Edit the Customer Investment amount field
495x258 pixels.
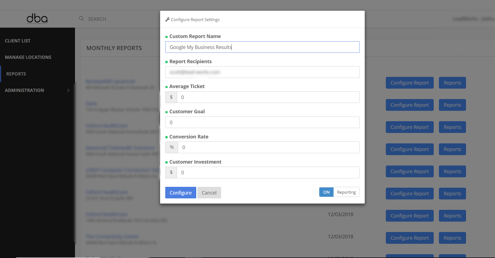pyautogui.click(x=268, y=172)
